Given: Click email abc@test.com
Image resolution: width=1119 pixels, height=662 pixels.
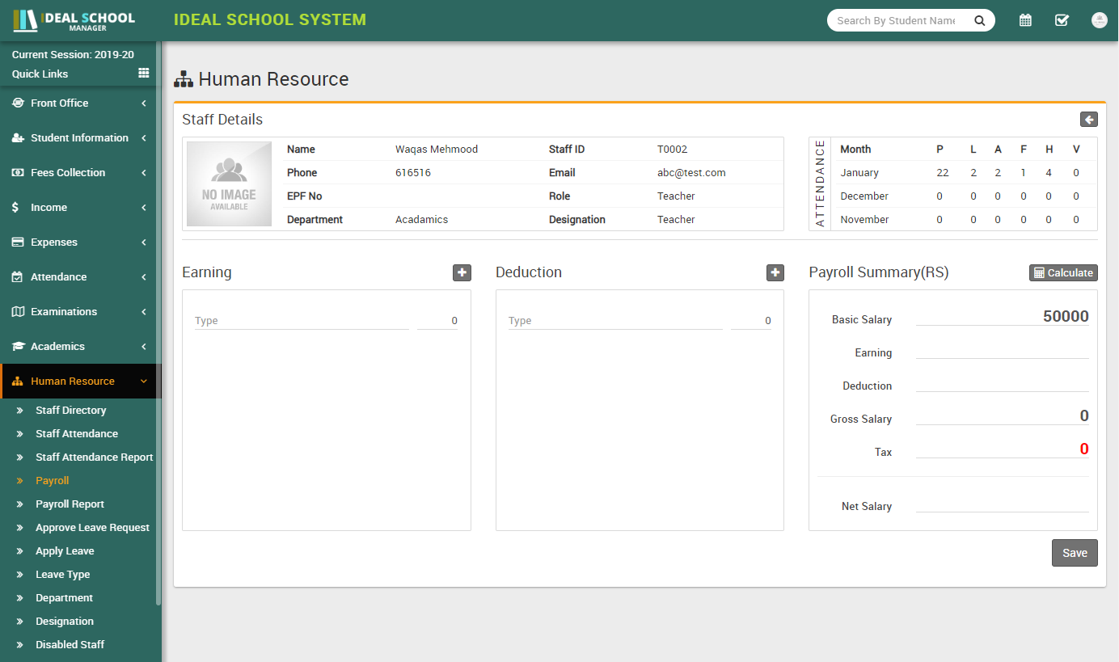Looking at the screenshot, I should click(691, 173).
